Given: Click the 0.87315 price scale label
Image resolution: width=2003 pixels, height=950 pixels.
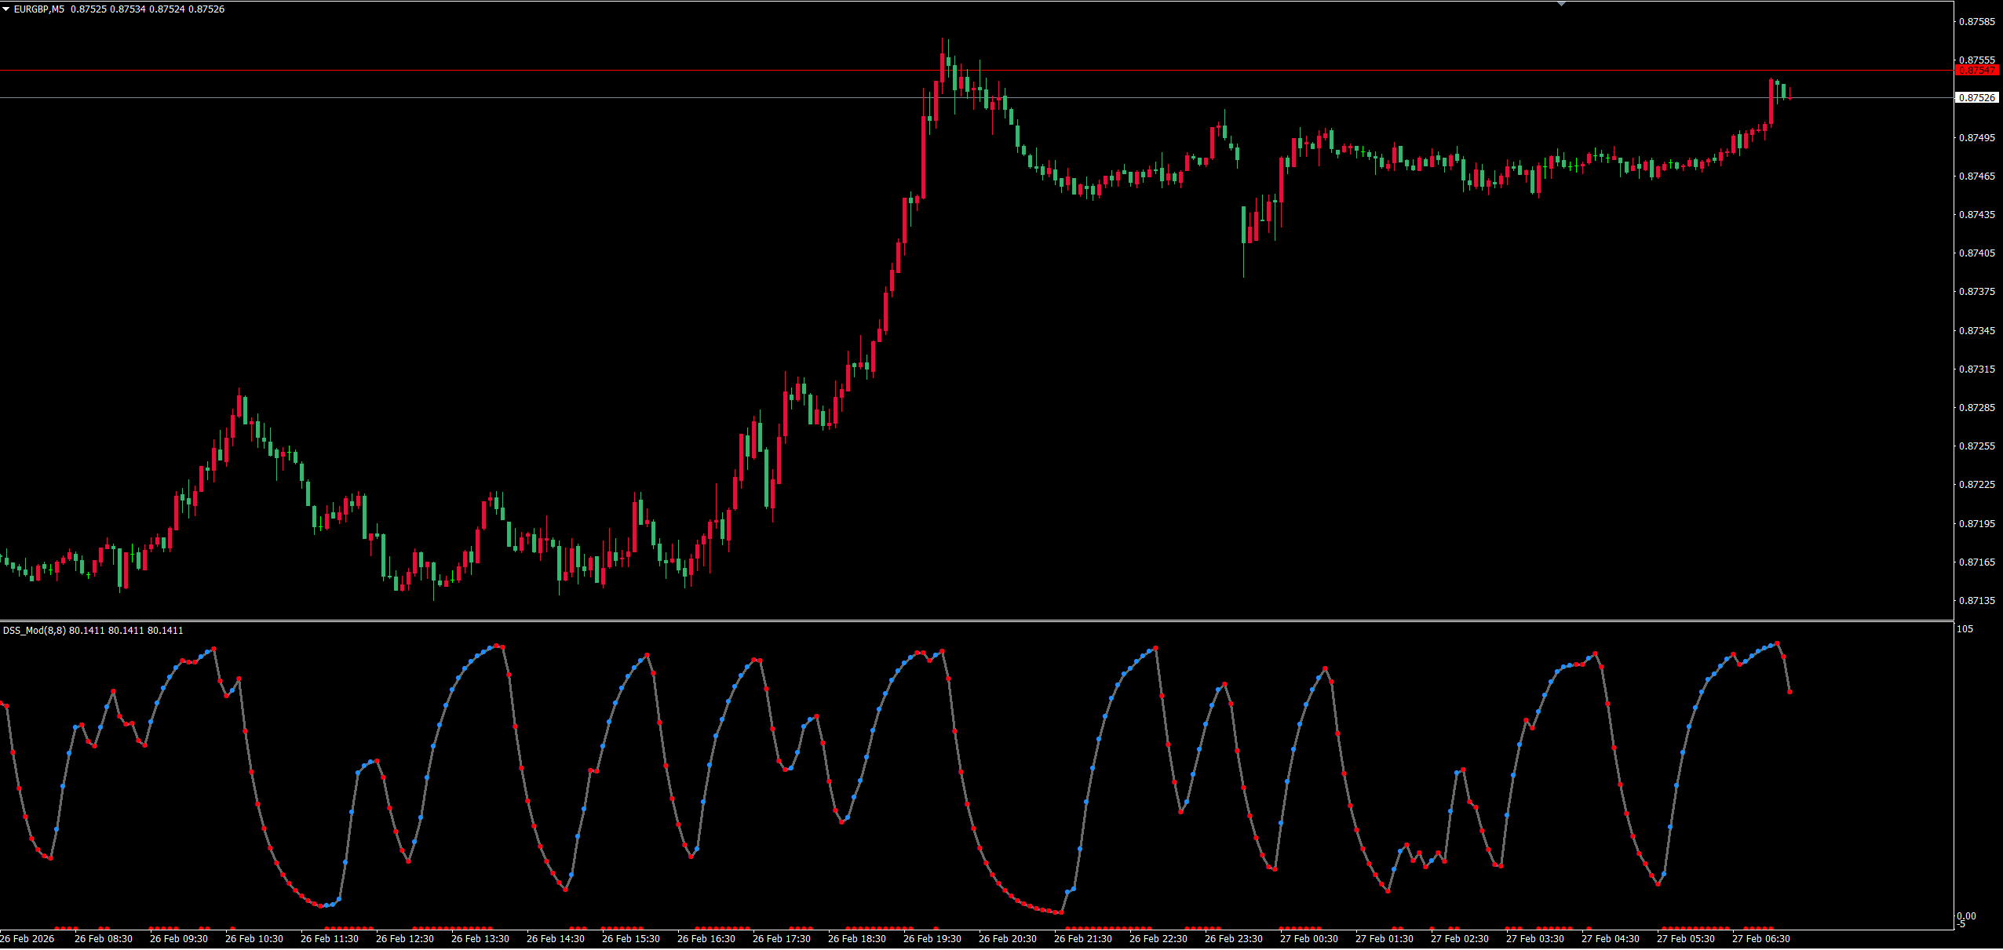Looking at the screenshot, I should pyautogui.click(x=1977, y=369).
